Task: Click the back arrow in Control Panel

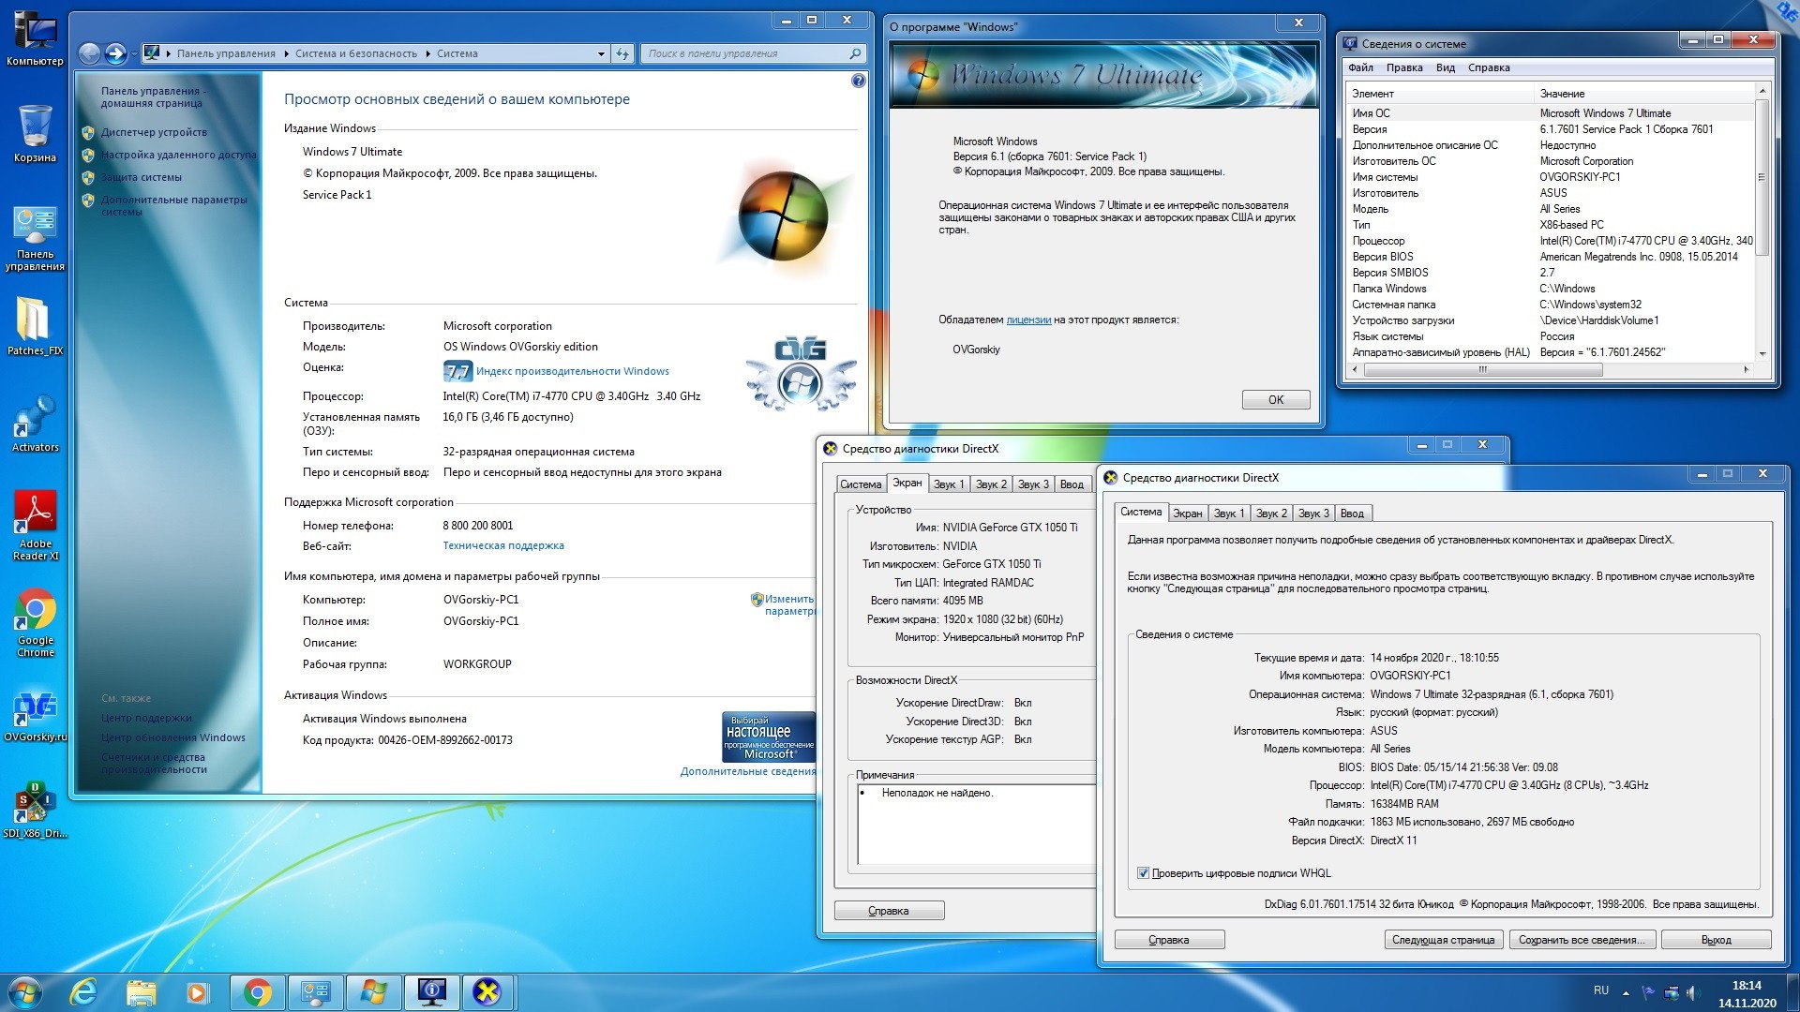Action: 90,53
